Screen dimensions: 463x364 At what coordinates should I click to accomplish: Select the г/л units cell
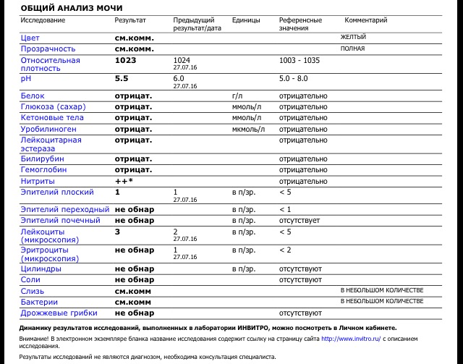pos(237,96)
